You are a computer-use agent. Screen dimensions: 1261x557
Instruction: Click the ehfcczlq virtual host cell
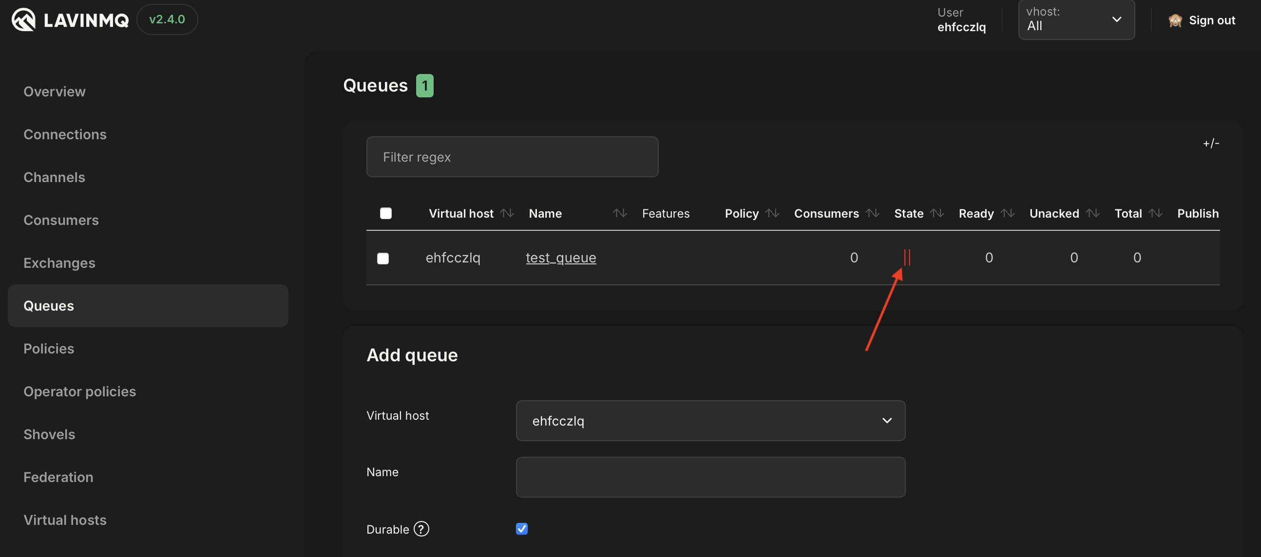pyautogui.click(x=453, y=258)
